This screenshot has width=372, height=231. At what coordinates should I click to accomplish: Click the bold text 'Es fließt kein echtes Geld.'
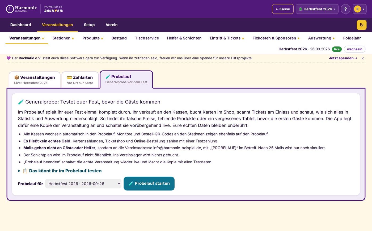(x=47, y=141)
